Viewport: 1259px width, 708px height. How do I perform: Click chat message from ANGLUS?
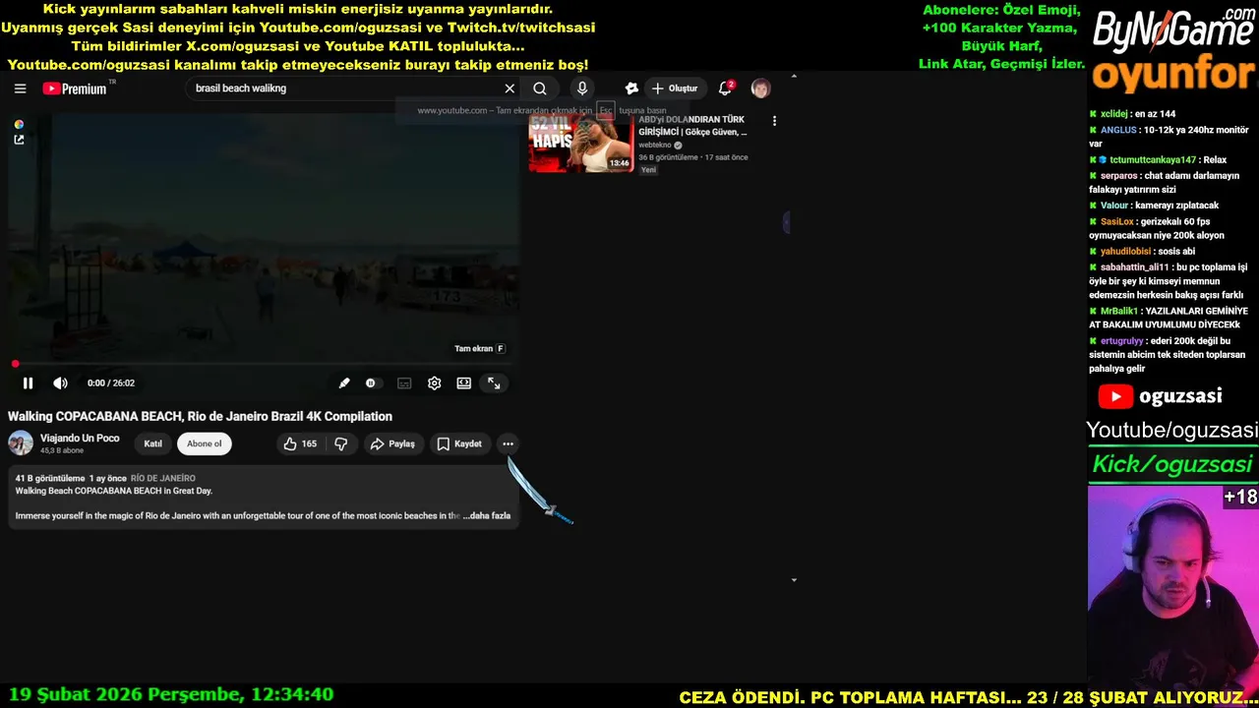1169,137
